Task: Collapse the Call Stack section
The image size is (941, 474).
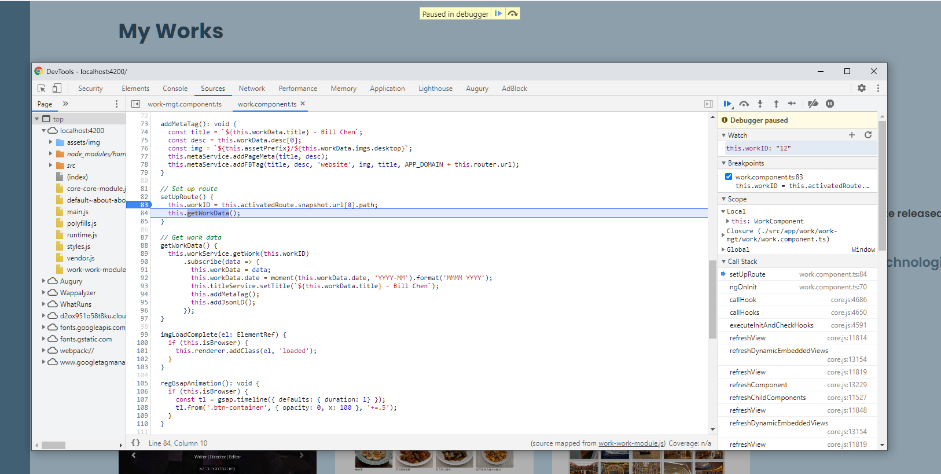Action: pos(723,262)
